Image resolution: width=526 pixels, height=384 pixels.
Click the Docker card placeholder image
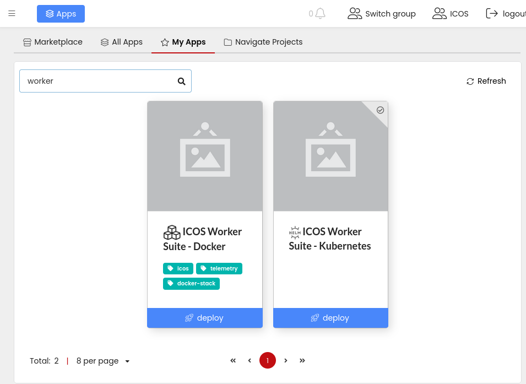pos(205,156)
